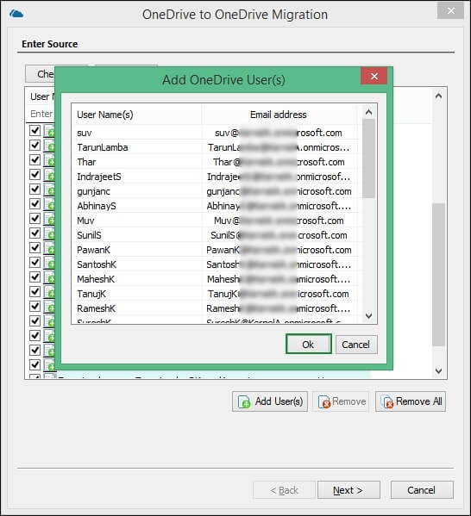Click the email cell in the TanujK row

pyautogui.click(x=279, y=294)
